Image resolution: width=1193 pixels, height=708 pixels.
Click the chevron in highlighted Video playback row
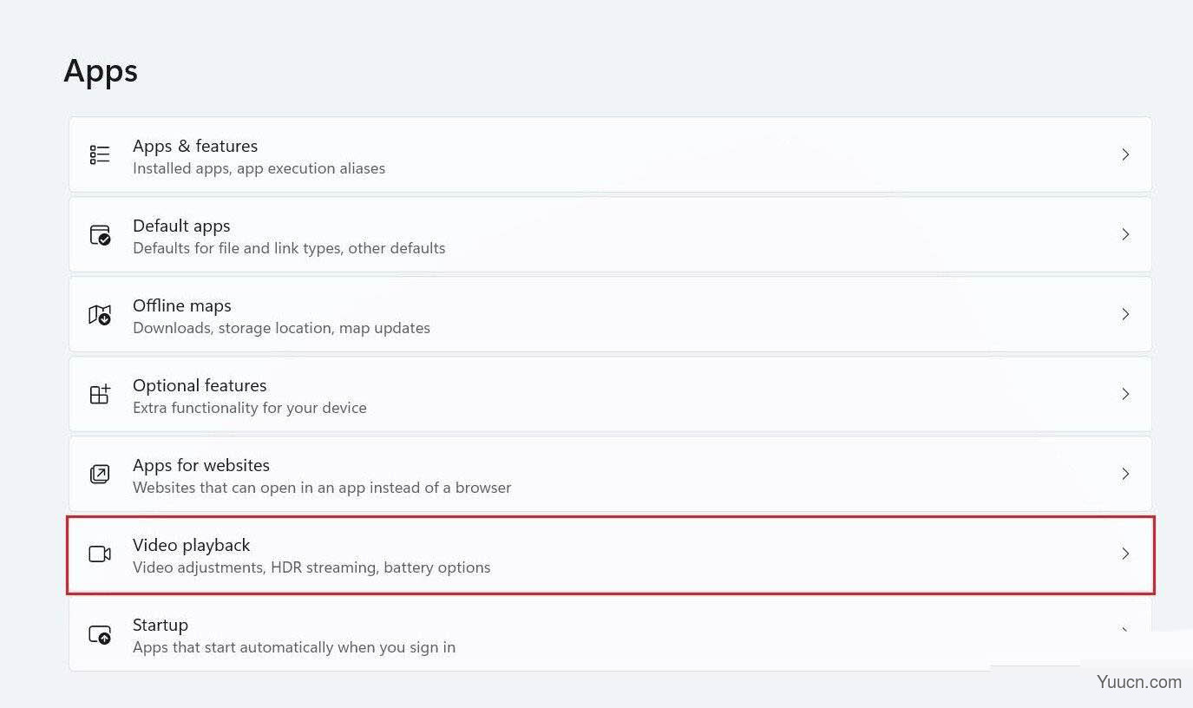(x=1125, y=554)
